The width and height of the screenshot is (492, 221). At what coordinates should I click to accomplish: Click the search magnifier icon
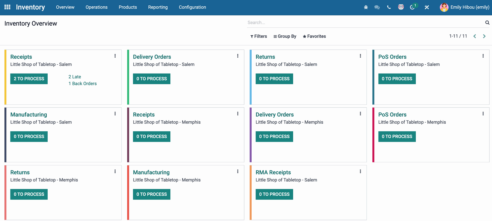[x=487, y=23]
